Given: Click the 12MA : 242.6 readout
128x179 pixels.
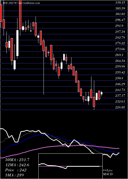Looking at the screenshot, I should tap(17, 165).
